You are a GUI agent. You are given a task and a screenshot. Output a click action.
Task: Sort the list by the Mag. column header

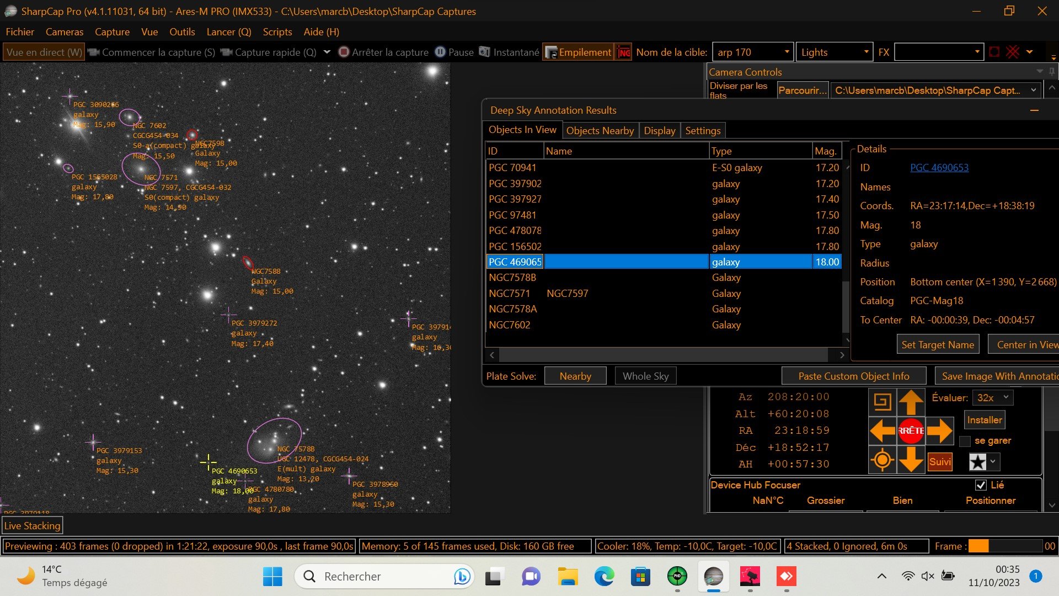point(826,151)
